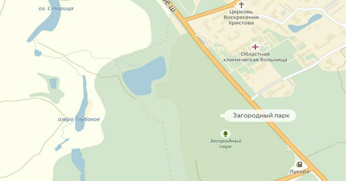Screen dimensions: 346x181
Task: Click the tiny round pond below Старица
Action: (38, 53)
